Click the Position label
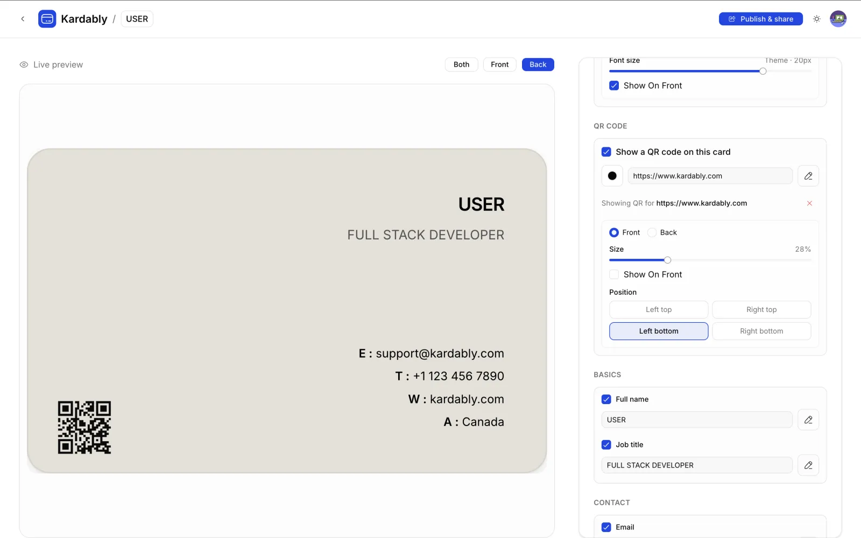861x538 pixels. tap(623, 292)
